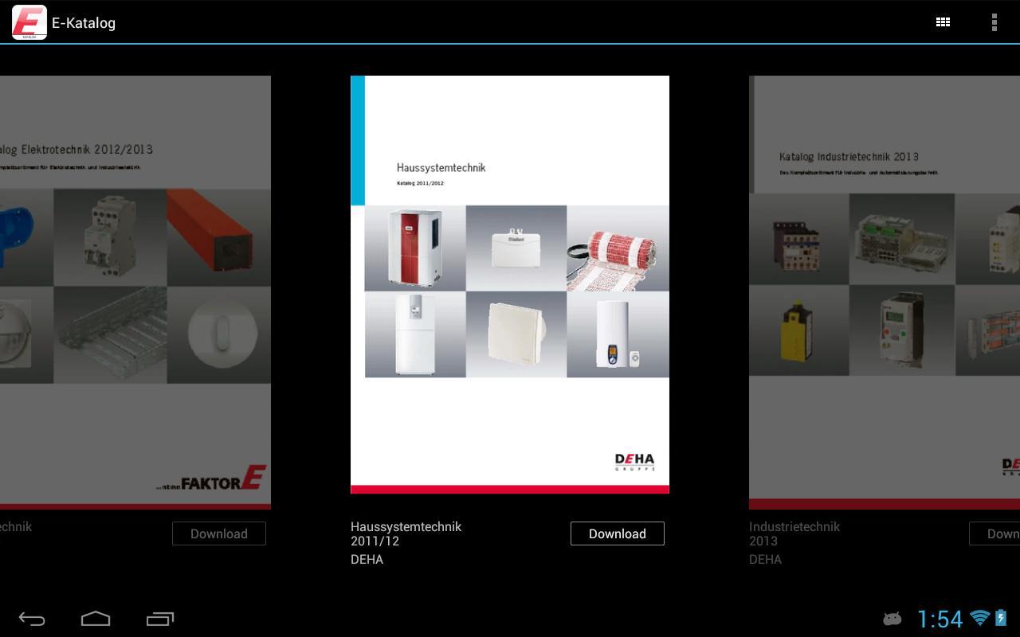This screenshot has height=637, width=1020.
Task: Select the Katalog Elektrotechnik 2012/2013 cover
Action: tap(135, 292)
